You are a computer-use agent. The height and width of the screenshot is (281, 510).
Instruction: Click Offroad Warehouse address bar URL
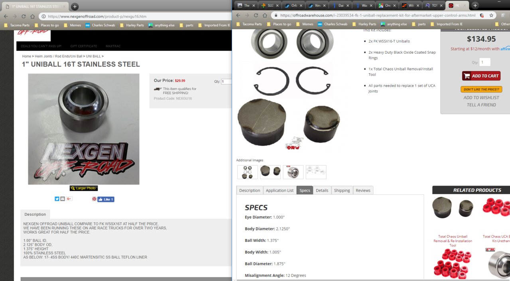point(378,15)
